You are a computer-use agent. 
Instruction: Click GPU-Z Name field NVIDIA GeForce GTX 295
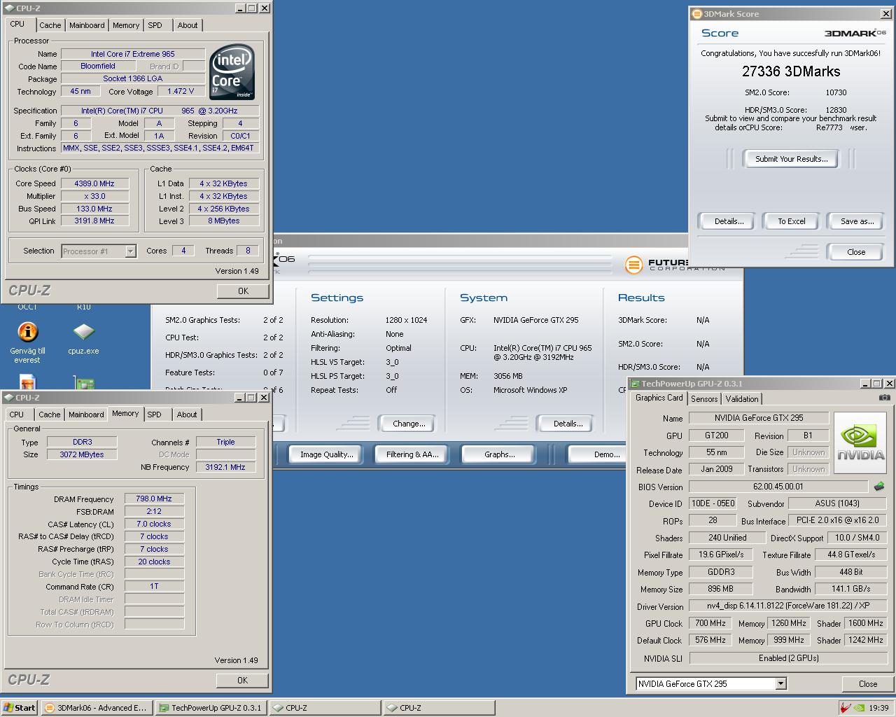pos(759,418)
